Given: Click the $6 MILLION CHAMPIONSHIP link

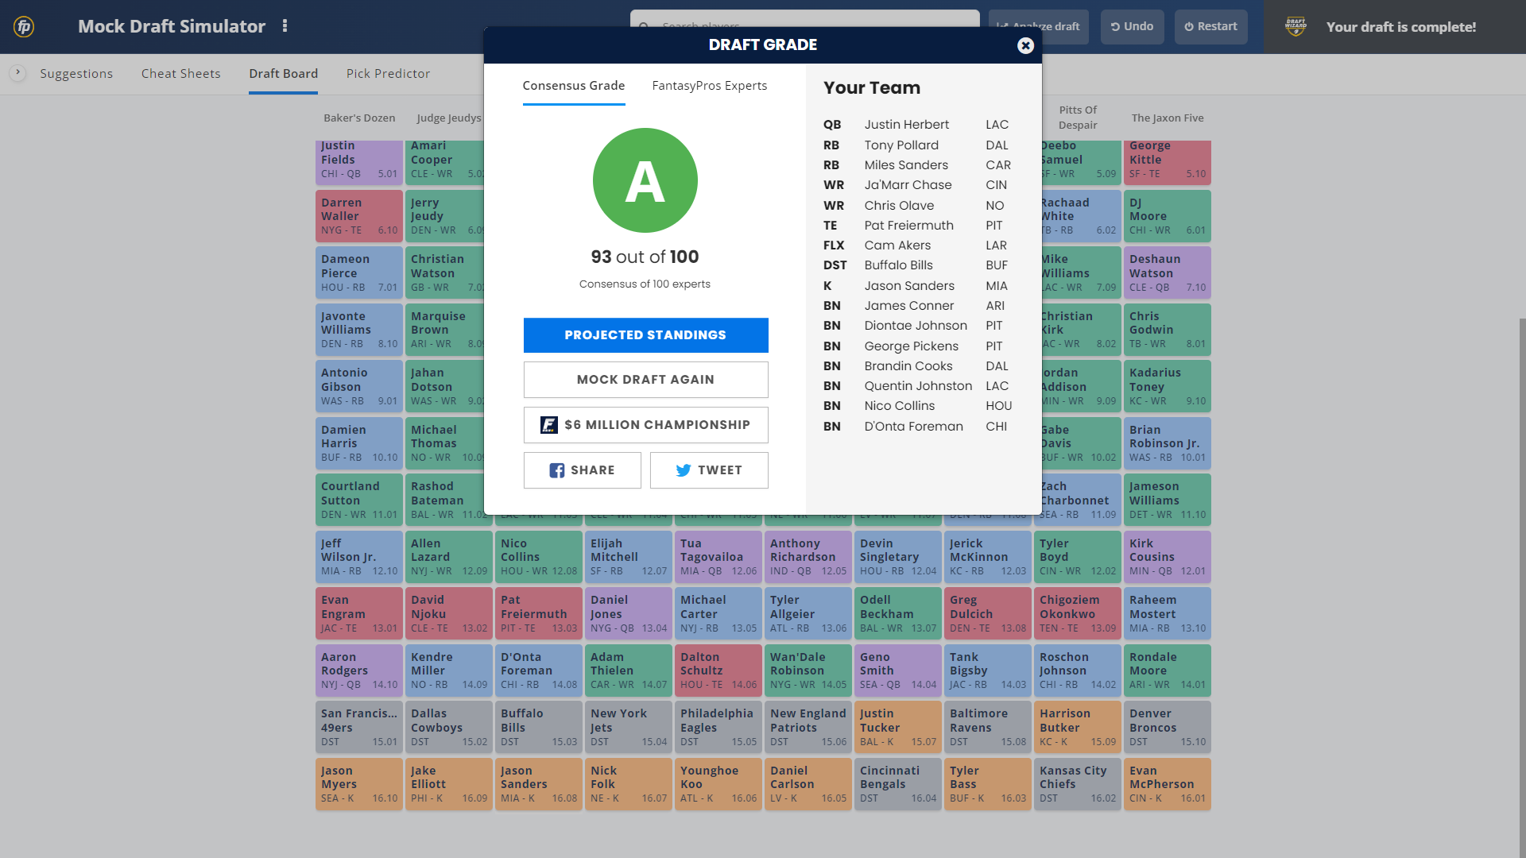Looking at the screenshot, I should 645,424.
